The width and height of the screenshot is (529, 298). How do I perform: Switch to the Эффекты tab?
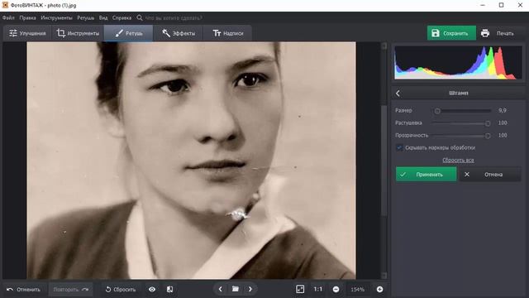pos(179,33)
